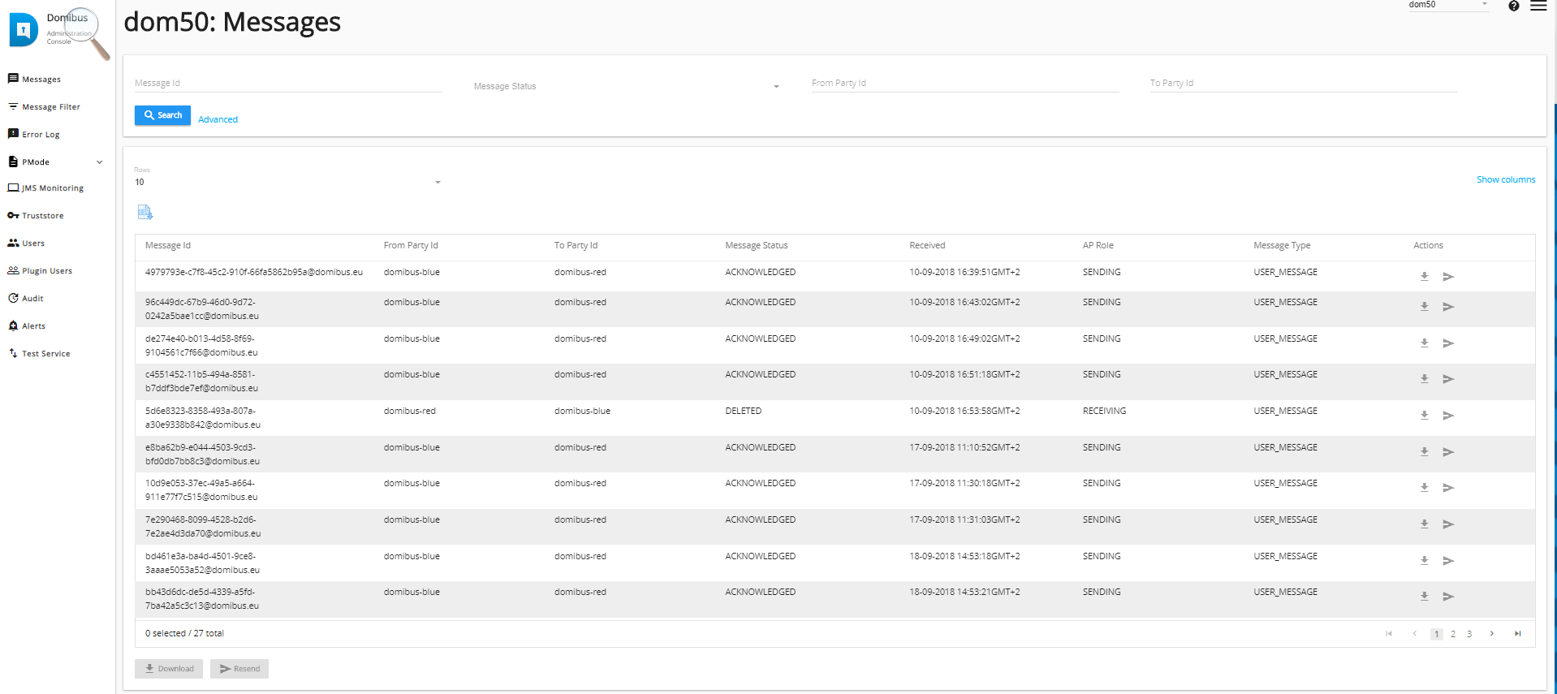1557x694 pixels.
Task: Navigate to JMS Monitoring
Action: click(52, 188)
